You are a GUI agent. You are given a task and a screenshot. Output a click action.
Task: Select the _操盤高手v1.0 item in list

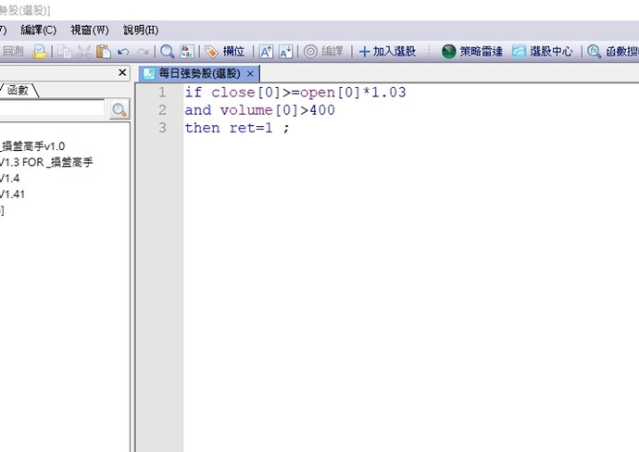[x=33, y=145]
